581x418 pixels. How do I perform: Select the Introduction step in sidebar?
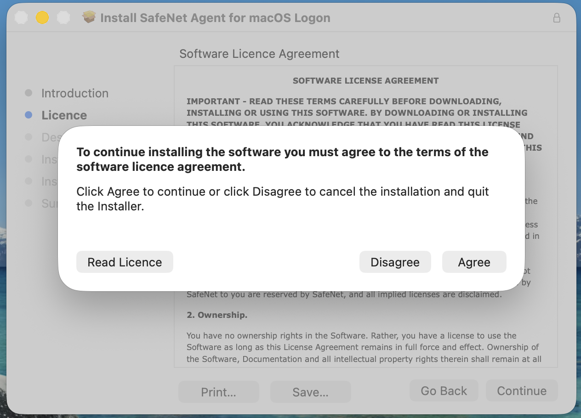tap(75, 93)
